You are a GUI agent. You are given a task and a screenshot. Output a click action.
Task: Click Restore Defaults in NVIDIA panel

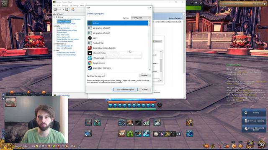pos(175,18)
